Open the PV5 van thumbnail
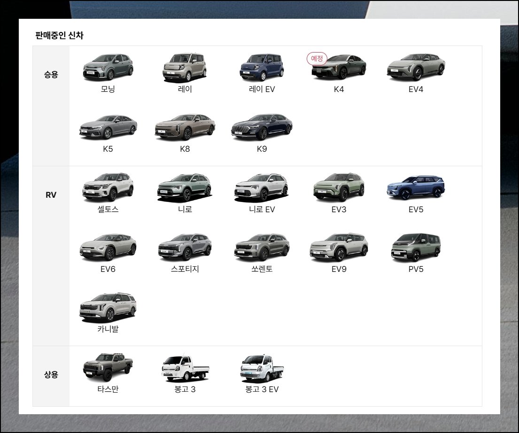This screenshot has width=519, height=433. click(x=416, y=247)
